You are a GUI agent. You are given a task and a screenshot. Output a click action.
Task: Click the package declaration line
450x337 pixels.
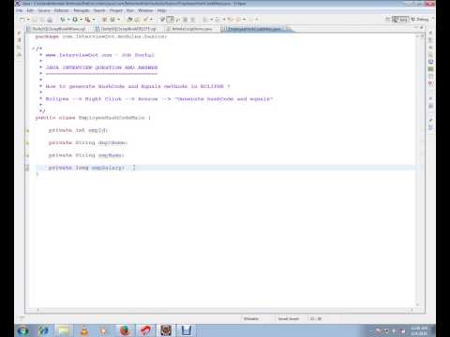point(101,37)
